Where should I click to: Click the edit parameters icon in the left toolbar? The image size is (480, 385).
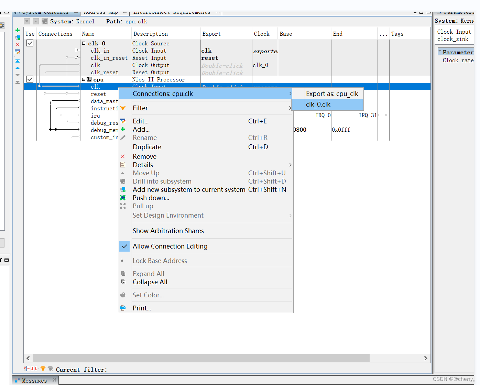click(x=18, y=52)
